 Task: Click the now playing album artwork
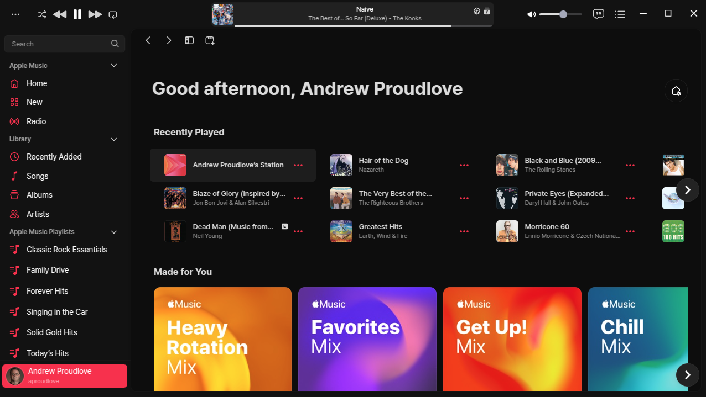point(223,14)
